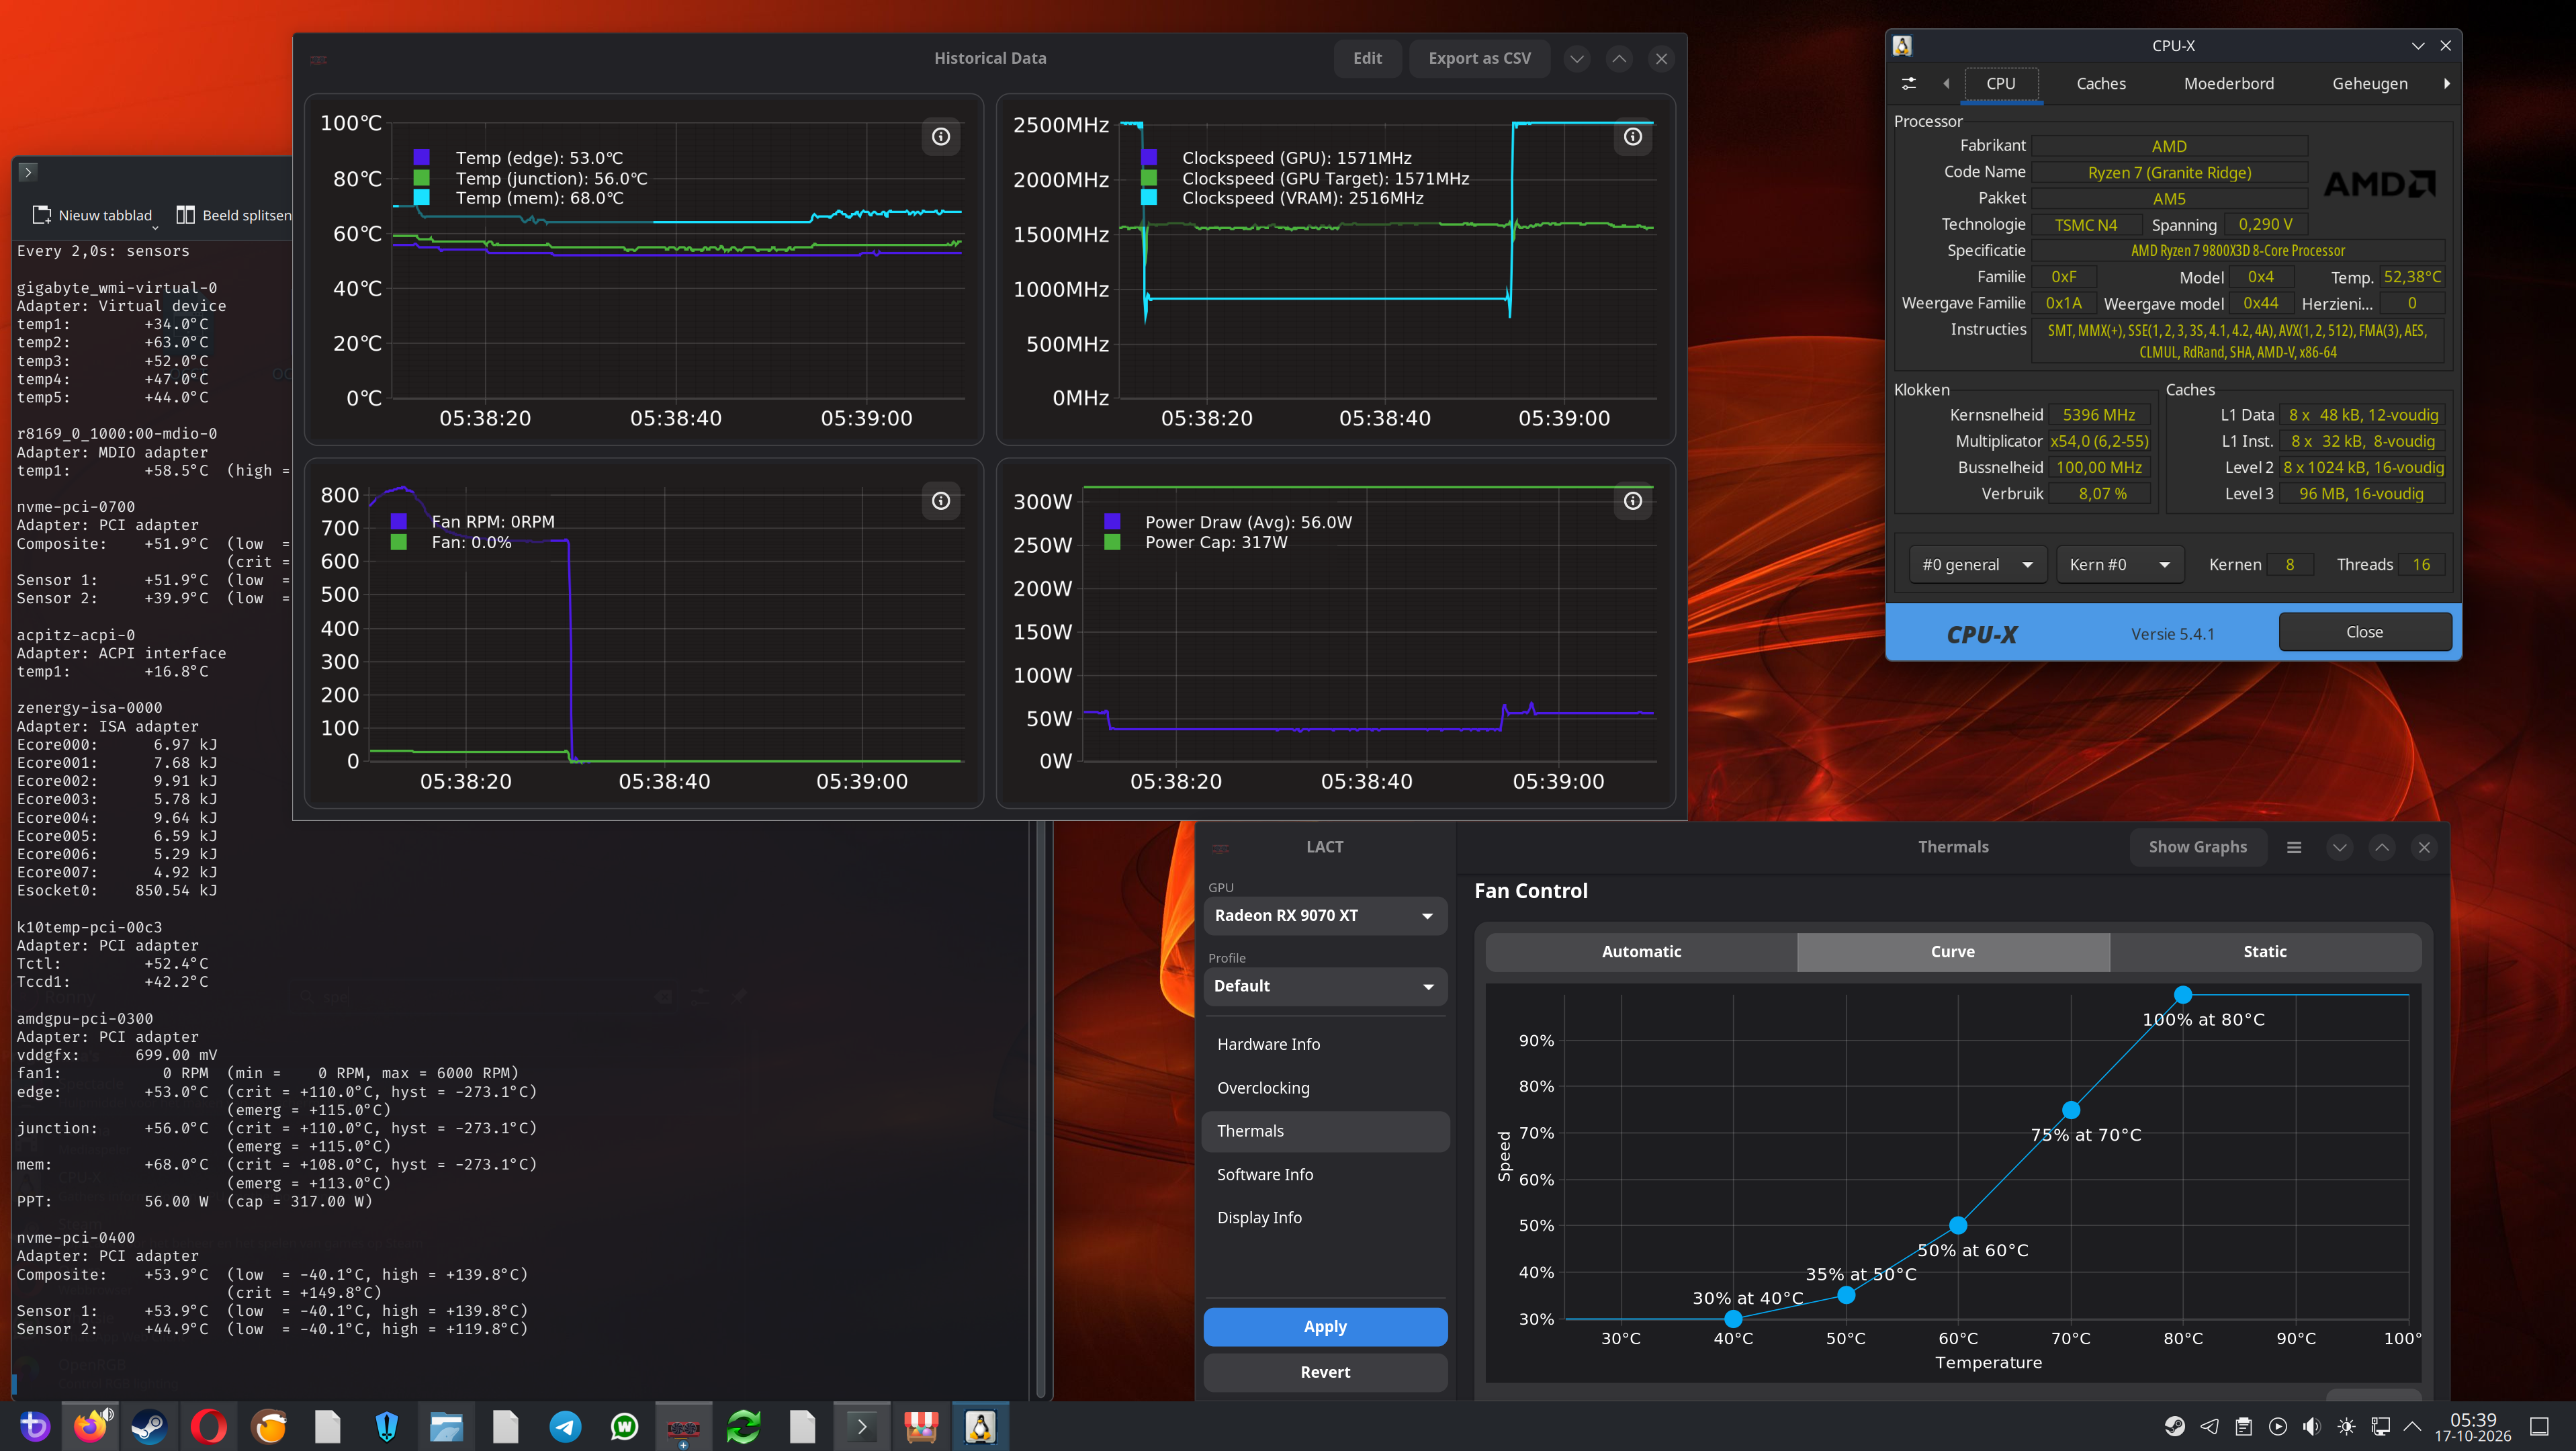Switch to the Caches tab in CPU-X
Image resolution: width=2576 pixels, height=1451 pixels.
pyautogui.click(x=2100, y=84)
